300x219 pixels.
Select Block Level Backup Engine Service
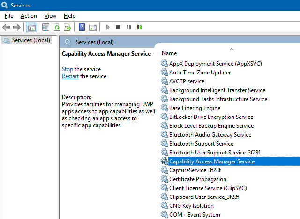point(211,126)
